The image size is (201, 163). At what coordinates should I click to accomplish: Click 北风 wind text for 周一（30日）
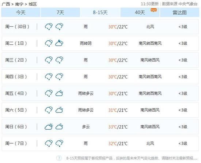(150, 27)
